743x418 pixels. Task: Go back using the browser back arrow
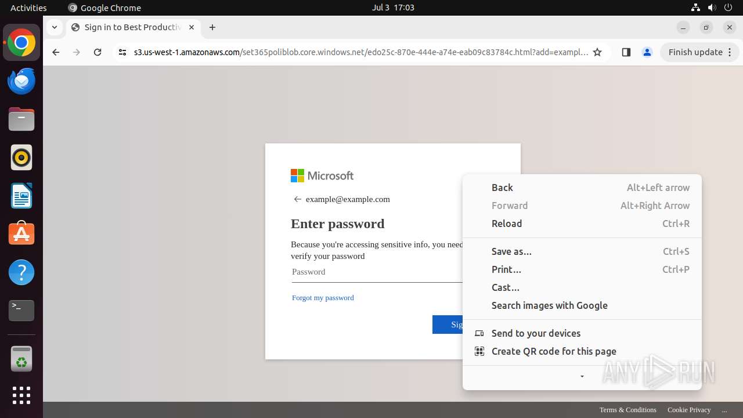(x=56, y=52)
